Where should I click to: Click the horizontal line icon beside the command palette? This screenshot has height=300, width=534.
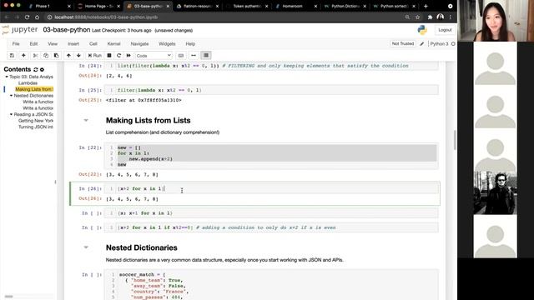click(x=194, y=56)
